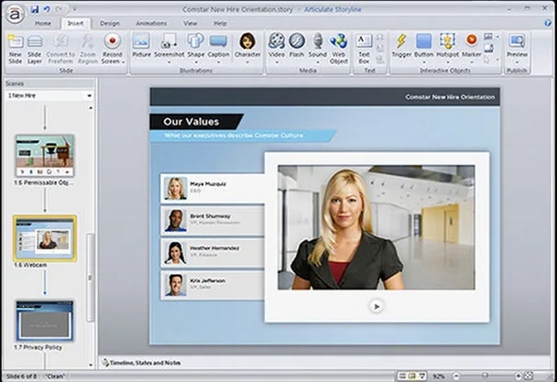Switch to the Home tab
557x382 pixels.
43,23
